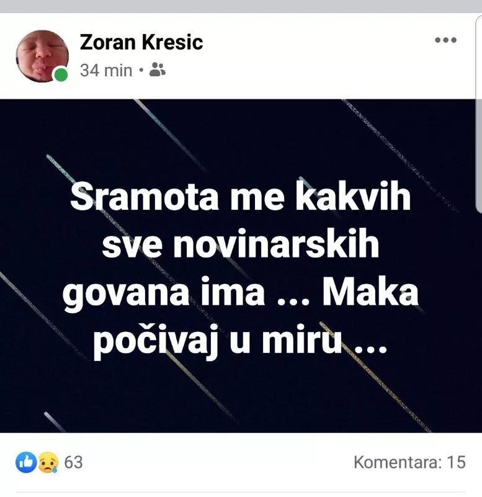Open Zoran Kresic's profile picture
482x497 pixels.
[42, 56]
